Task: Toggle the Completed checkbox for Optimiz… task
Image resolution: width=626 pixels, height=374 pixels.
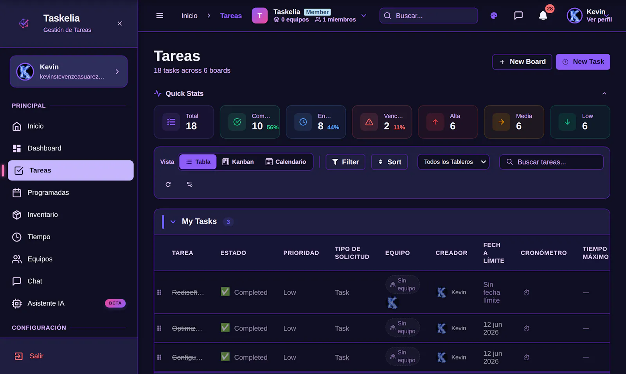Action: 225,327
